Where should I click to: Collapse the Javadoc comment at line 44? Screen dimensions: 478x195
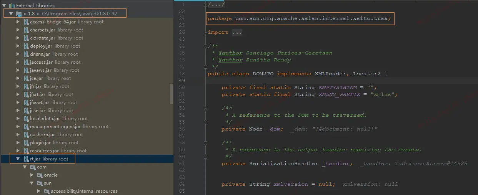(x=206, y=46)
